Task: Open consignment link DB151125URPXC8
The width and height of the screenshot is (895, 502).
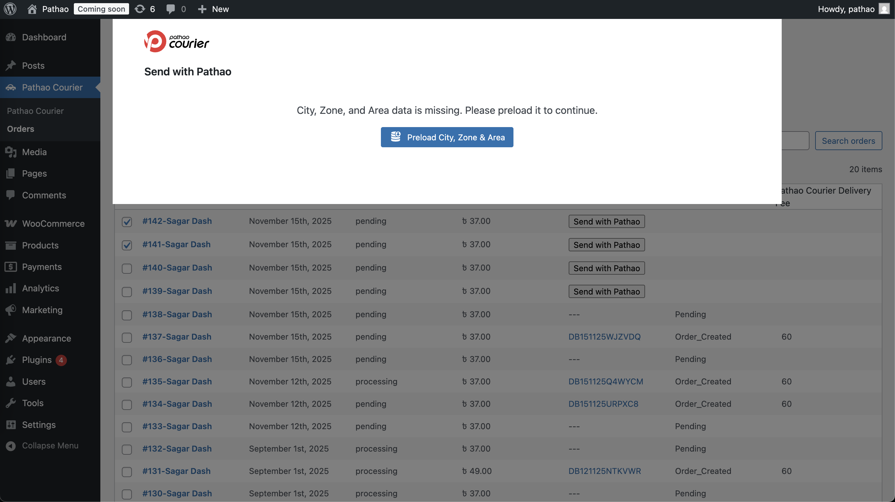Action: click(603, 404)
